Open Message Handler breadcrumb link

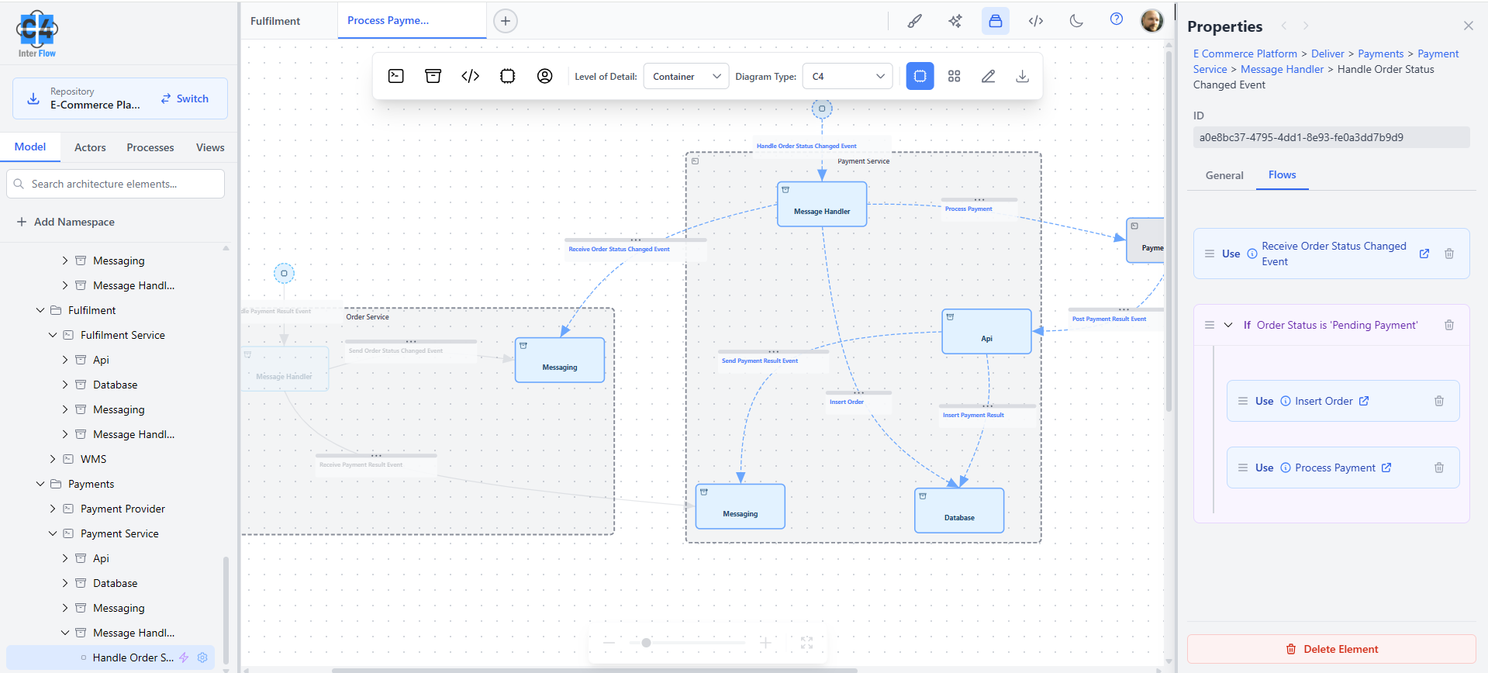pyautogui.click(x=1282, y=69)
